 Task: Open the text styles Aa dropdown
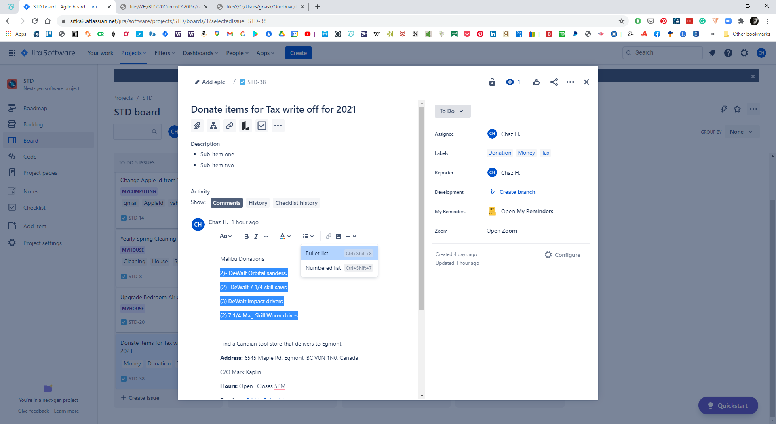click(226, 236)
